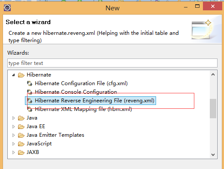Click the wizard list scroll-up arrow

pyautogui.click(x=213, y=74)
